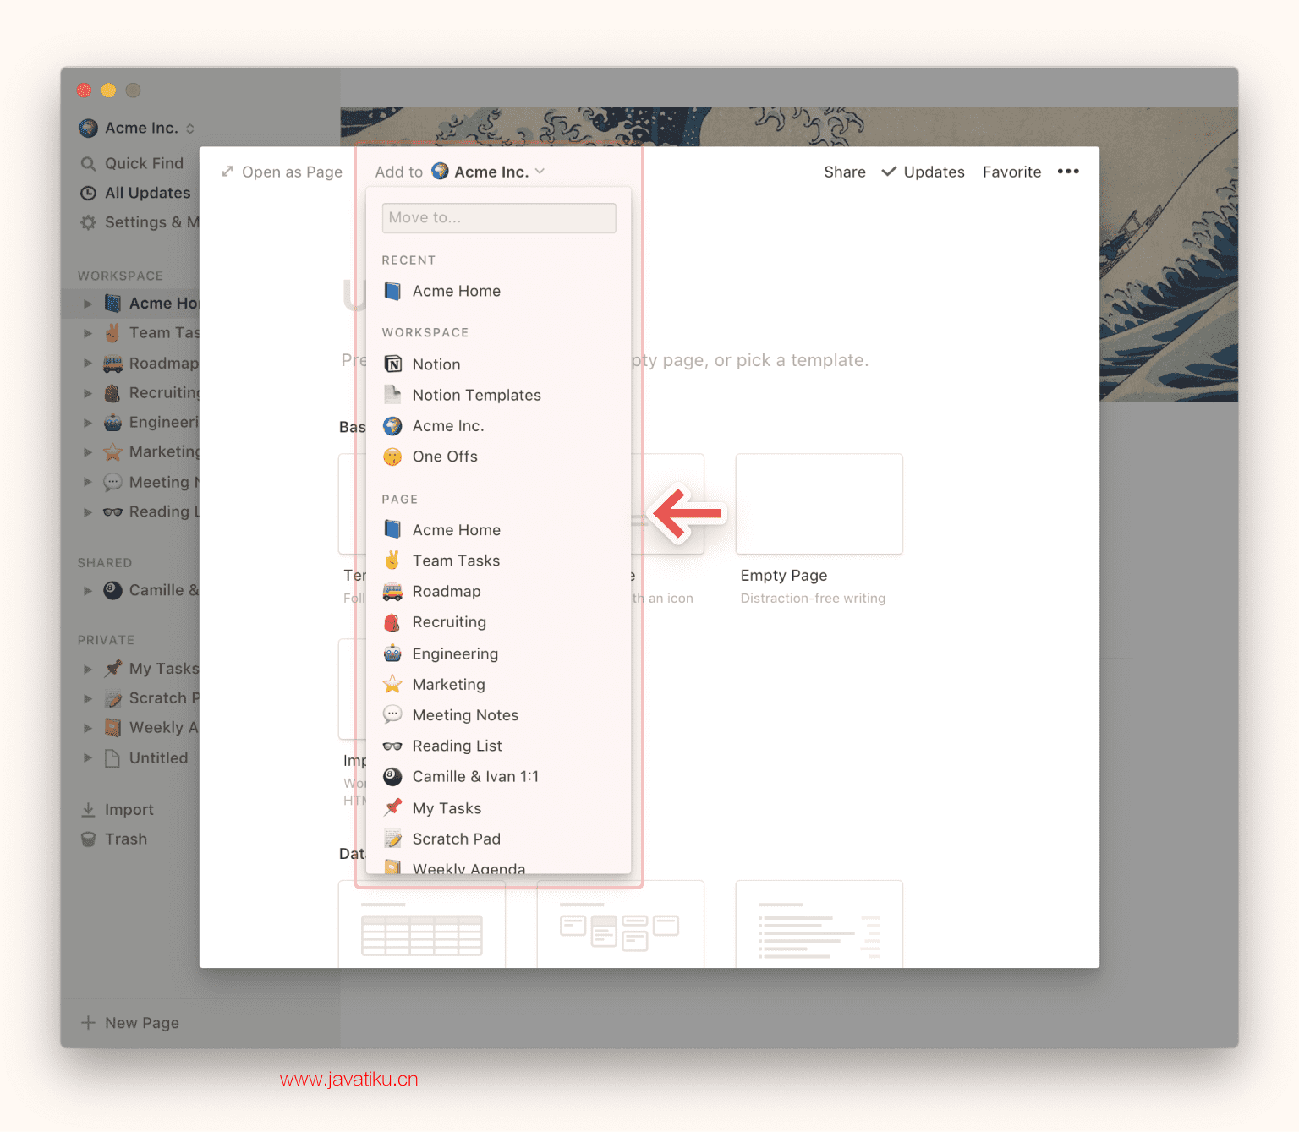Click Distraction-free writing caption text
Viewport: 1299px width, 1132px height.
813,598
